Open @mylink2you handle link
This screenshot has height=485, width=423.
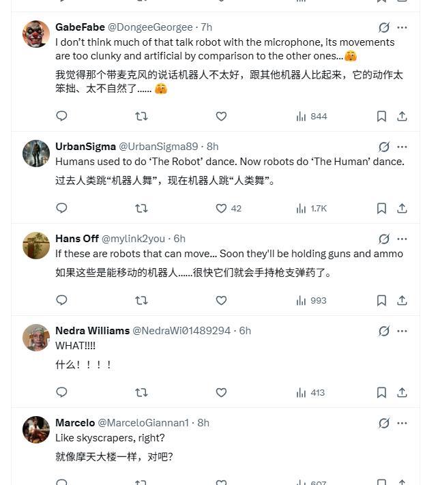(x=134, y=239)
